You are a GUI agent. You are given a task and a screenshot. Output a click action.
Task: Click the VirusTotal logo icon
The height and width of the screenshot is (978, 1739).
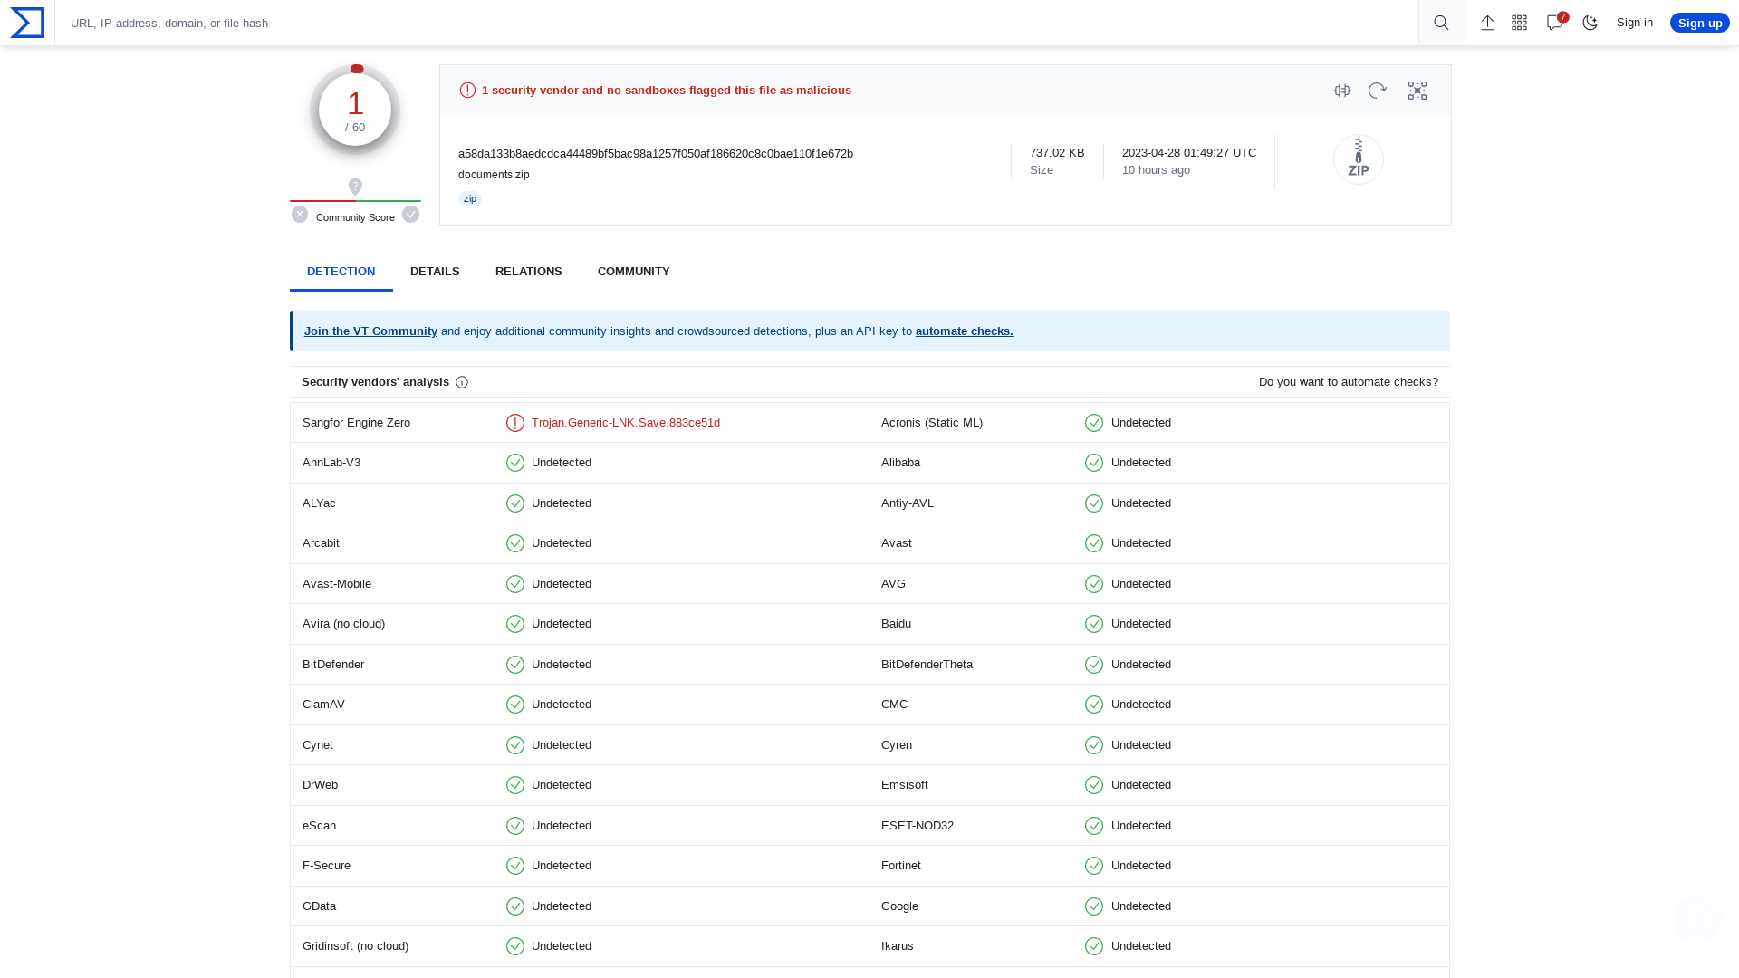pyautogui.click(x=26, y=22)
